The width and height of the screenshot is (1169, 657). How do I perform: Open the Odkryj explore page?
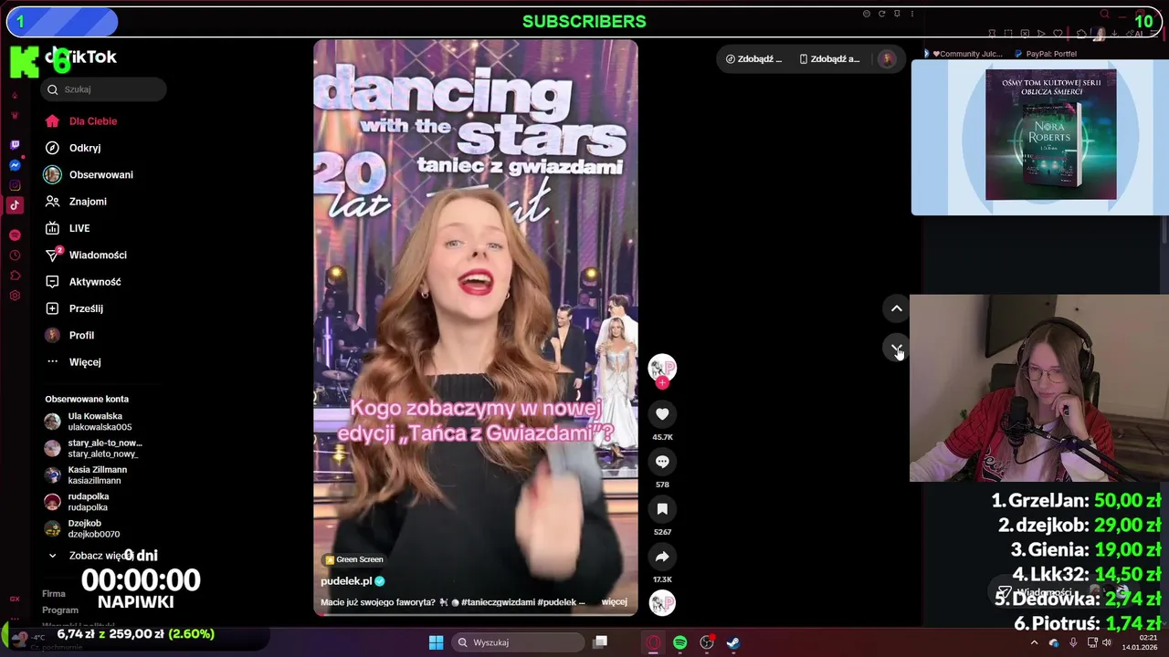click(85, 148)
